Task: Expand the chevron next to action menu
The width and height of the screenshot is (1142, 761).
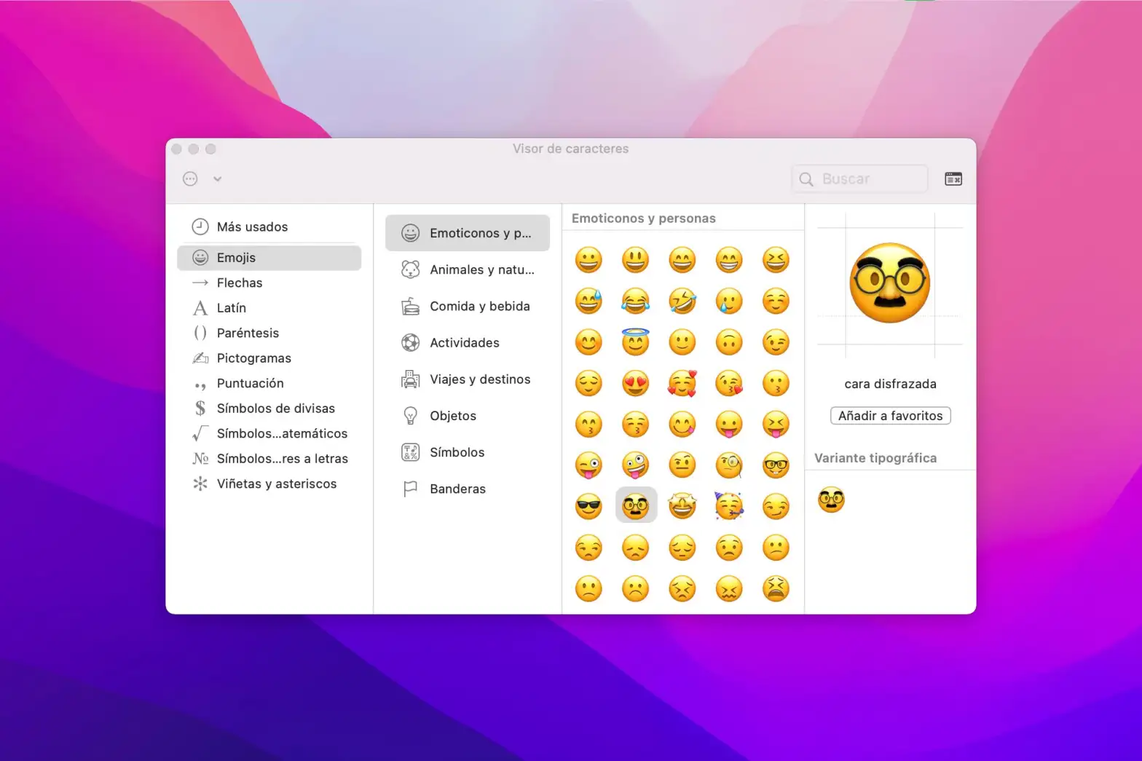Action: [217, 178]
